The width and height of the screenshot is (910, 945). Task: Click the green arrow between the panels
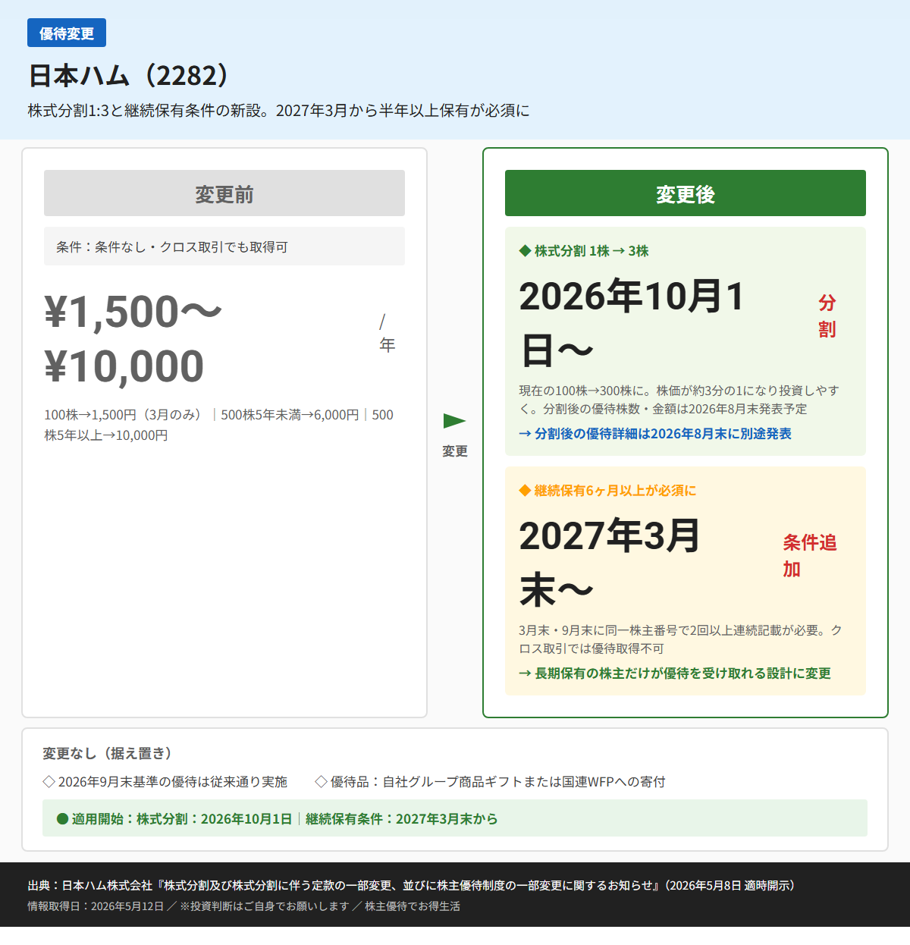454,421
